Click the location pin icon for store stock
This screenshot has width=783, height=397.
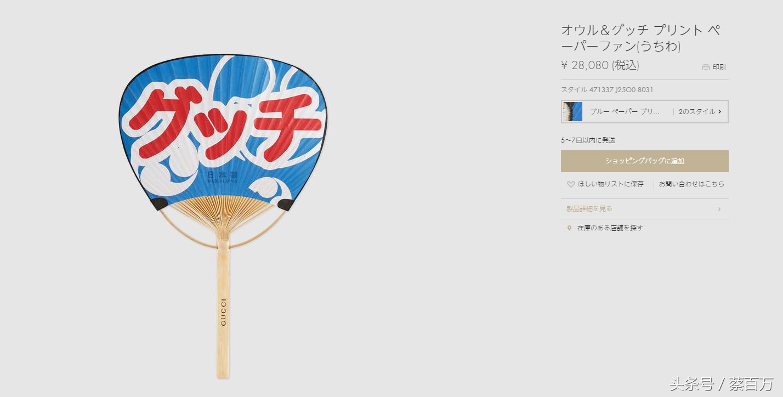point(569,228)
